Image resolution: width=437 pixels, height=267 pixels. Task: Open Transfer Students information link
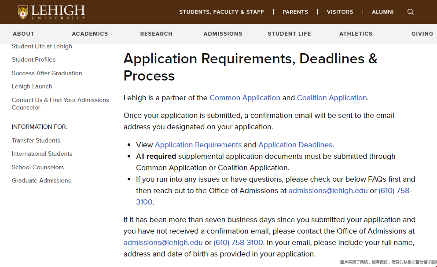36,140
